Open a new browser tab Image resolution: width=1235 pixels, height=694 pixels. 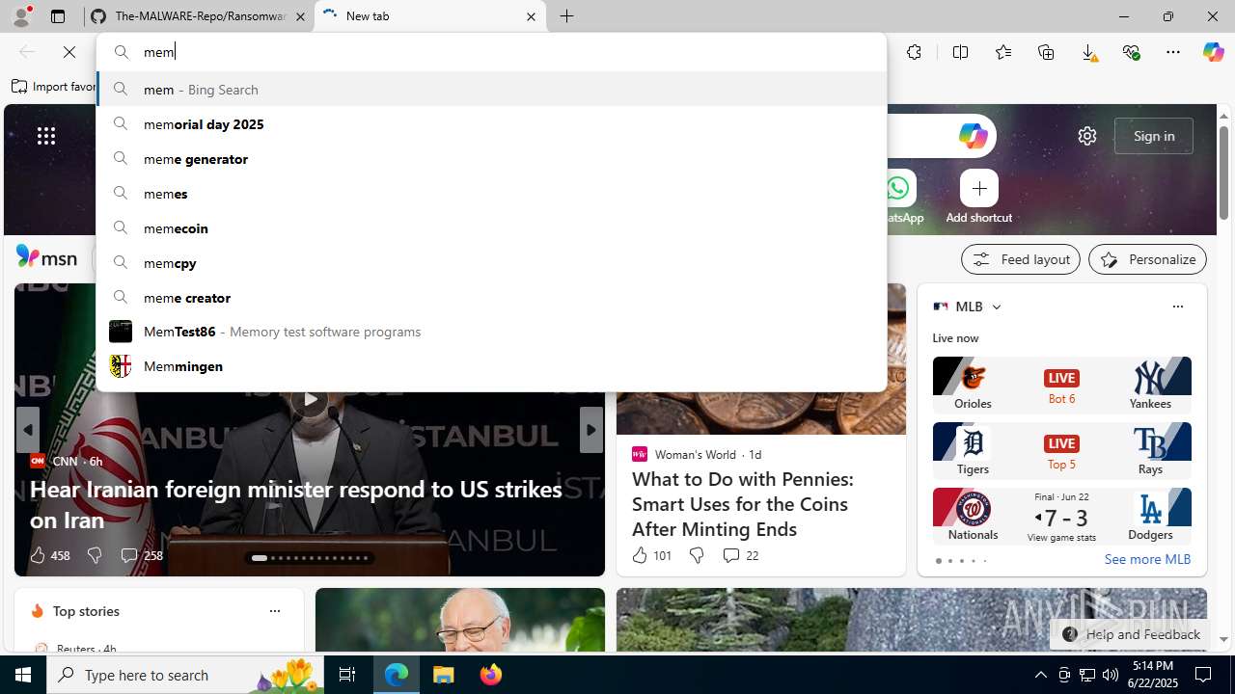pyautogui.click(x=567, y=16)
